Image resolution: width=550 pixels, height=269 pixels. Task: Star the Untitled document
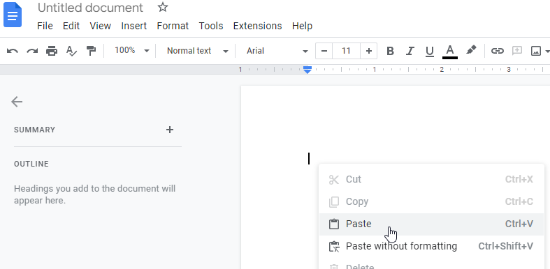click(163, 8)
